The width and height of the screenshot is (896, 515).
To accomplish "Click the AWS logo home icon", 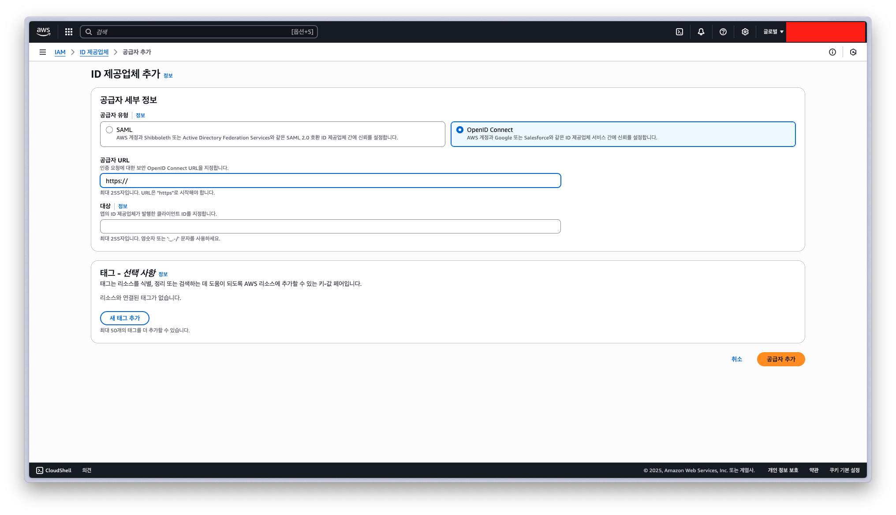I will (x=43, y=32).
